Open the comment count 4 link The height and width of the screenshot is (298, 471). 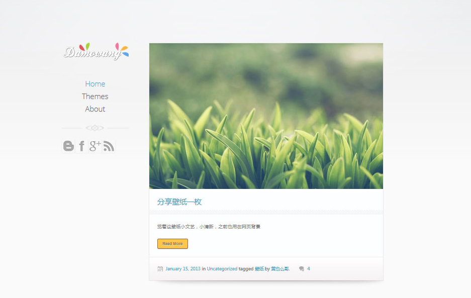point(309,268)
